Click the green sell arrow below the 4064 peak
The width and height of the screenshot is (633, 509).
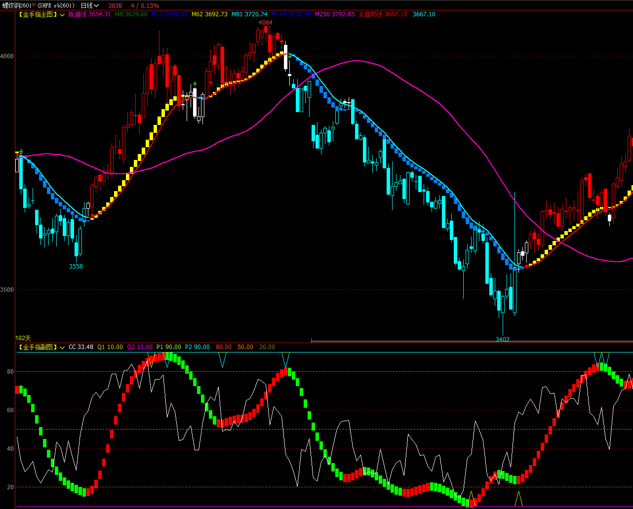click(289, 56)
